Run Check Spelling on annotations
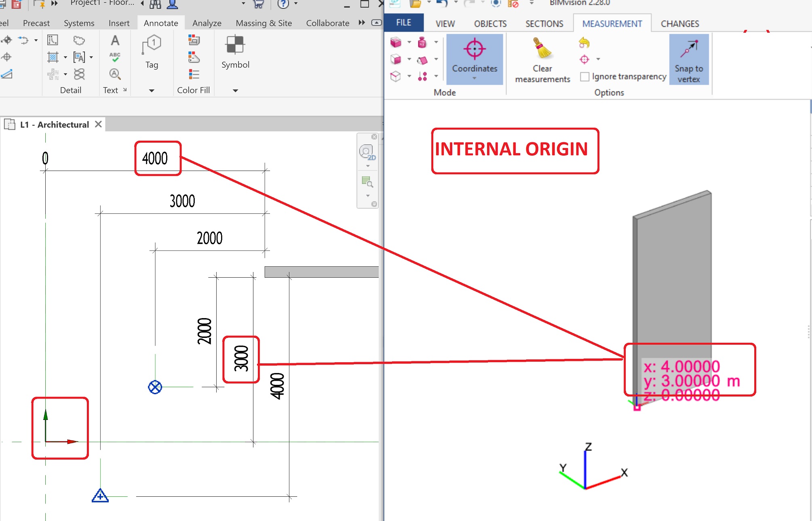Image resolution: width=812 pixels, height=521 pixels. [x=115, y=57]
